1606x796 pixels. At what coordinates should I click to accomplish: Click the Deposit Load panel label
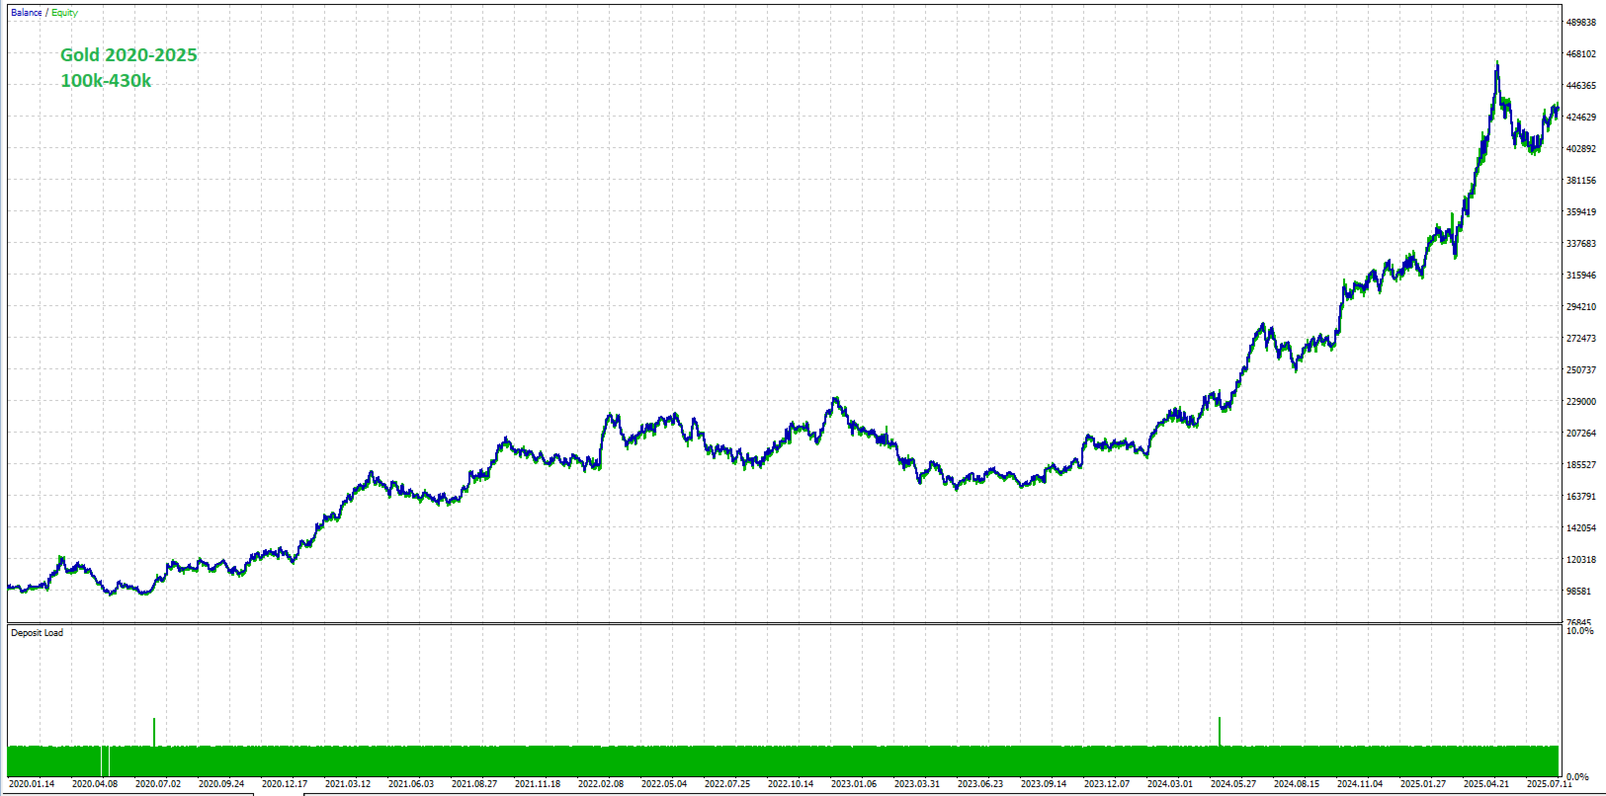[x=37, y=633]
